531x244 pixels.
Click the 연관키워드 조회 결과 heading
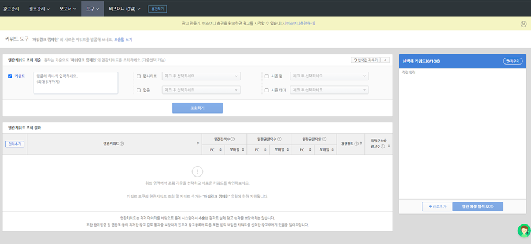coord(25,128)
